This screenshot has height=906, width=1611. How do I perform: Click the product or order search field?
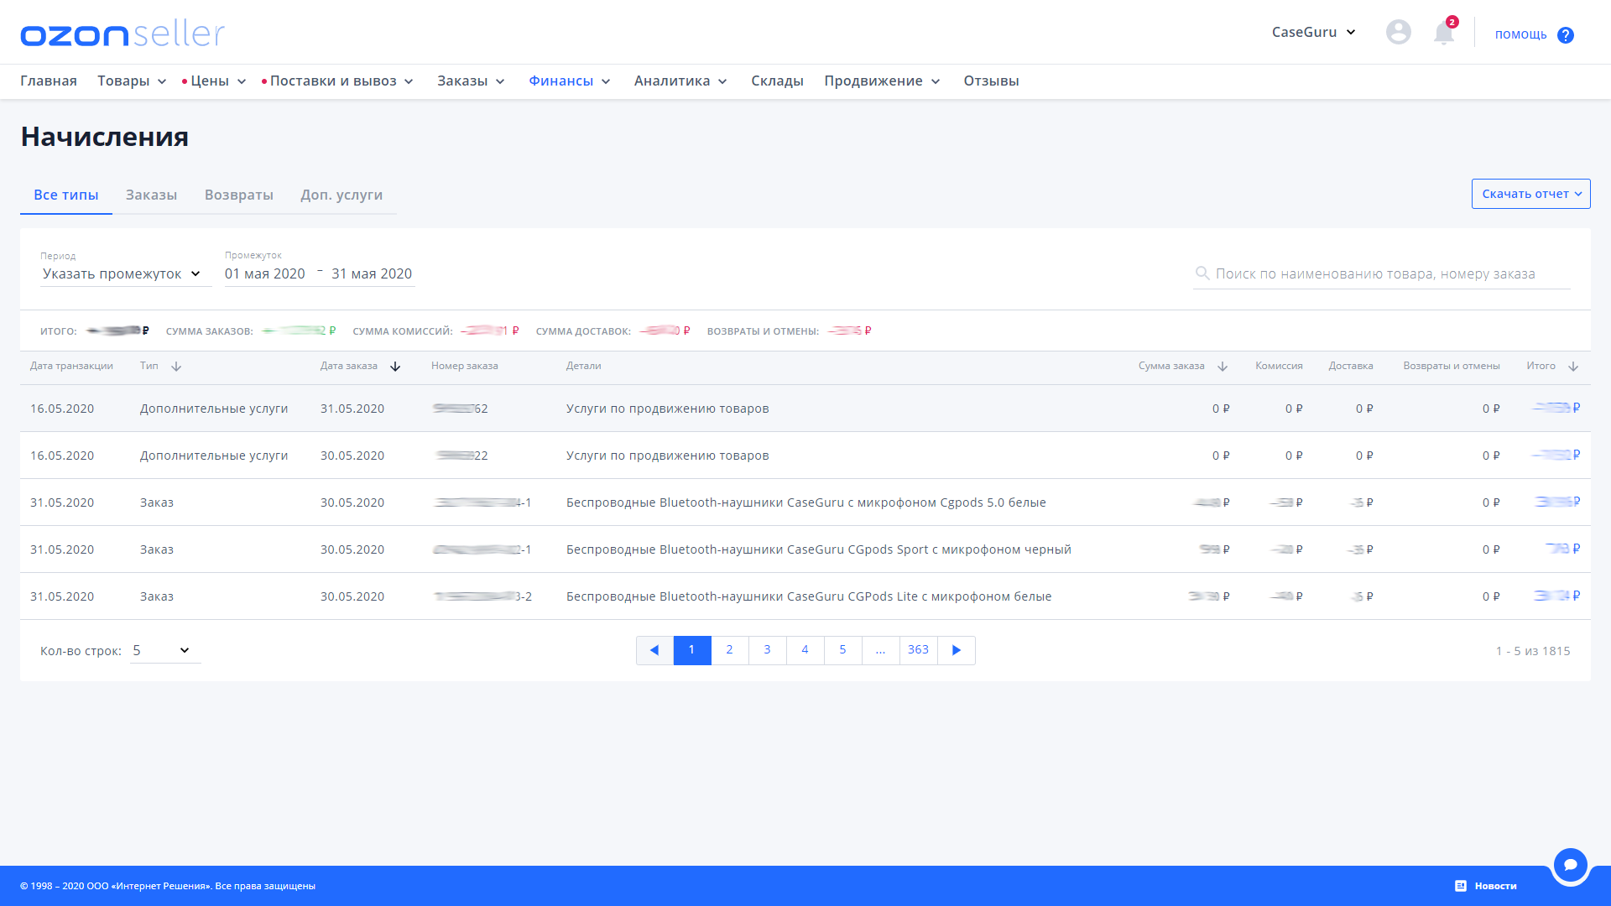click(x=1380, y=274)
